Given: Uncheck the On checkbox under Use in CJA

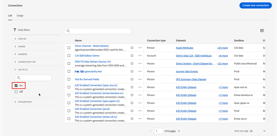Looking at the screenshot, I should pos(16,86).
